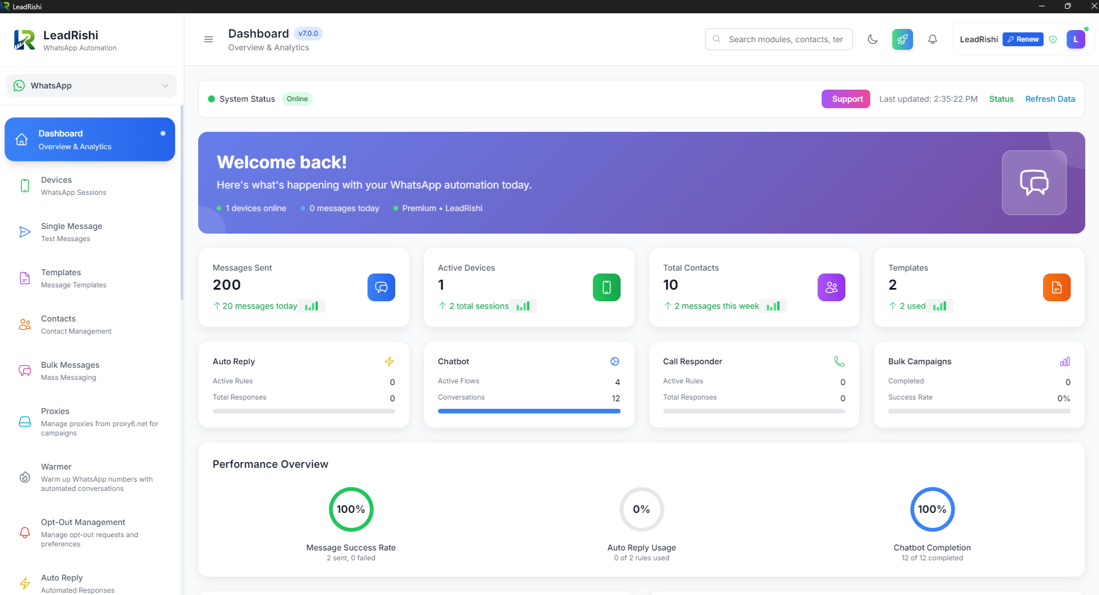Click the LeadRishi logo icon
The width and height of the screenshot is (1099, 595).
[x=24, y=40]
